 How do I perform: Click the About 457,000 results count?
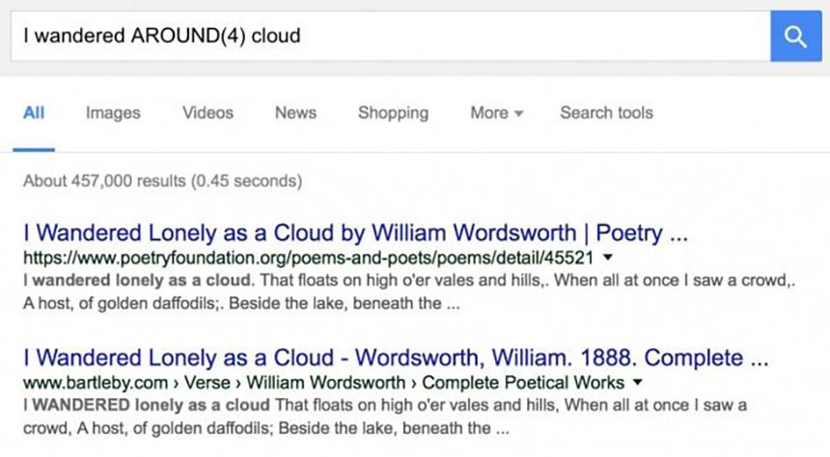pos(162,180)
